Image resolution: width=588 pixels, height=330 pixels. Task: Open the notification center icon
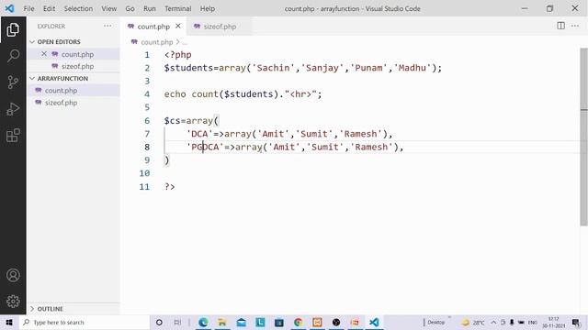[576, 322]
